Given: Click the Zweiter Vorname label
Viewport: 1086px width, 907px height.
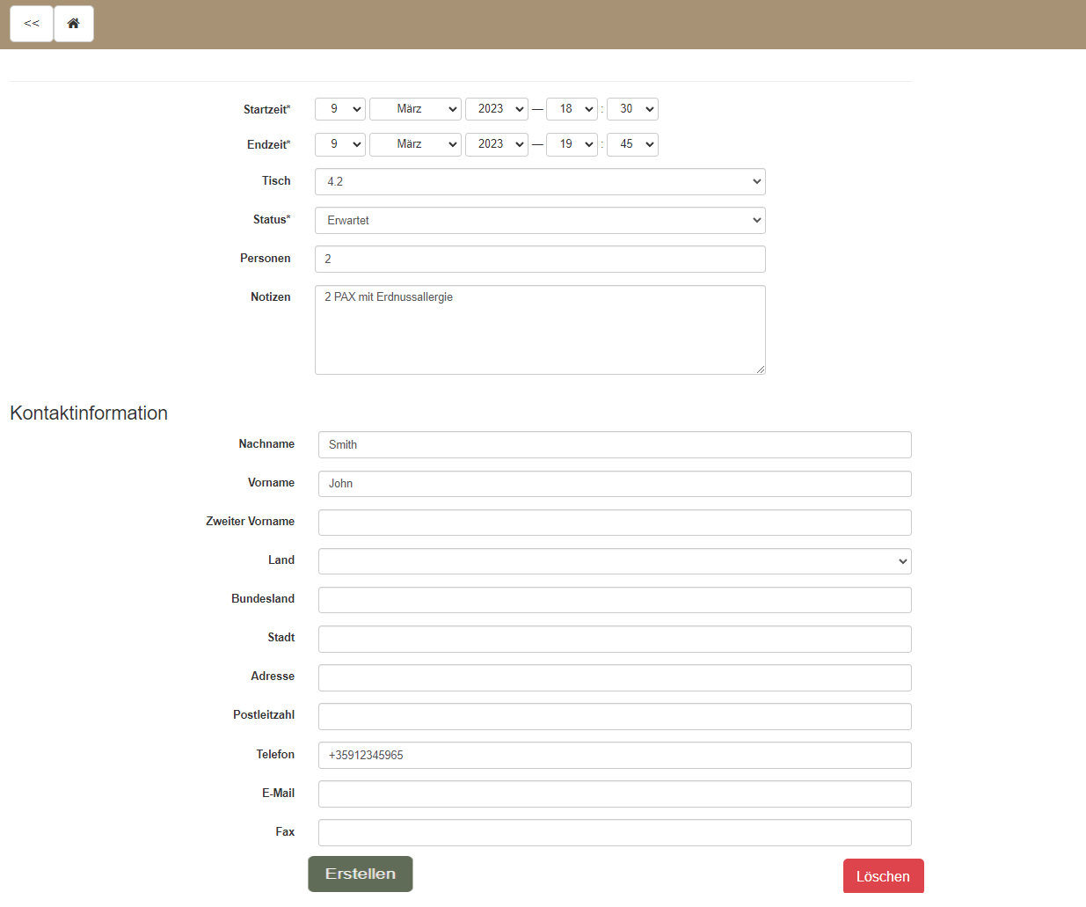Looking at the screenshot, I should click(251, 521).
